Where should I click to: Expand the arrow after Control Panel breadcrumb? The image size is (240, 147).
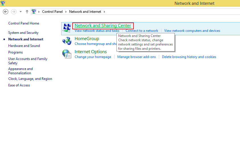pos(66,12)
